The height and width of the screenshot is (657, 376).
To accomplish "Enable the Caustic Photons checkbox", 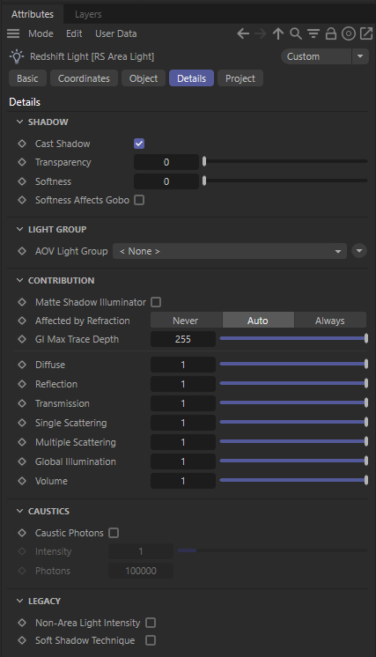I will 114,533.
